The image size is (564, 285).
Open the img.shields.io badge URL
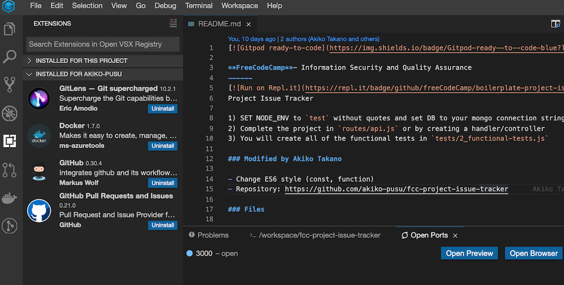[x=446, y=48]
